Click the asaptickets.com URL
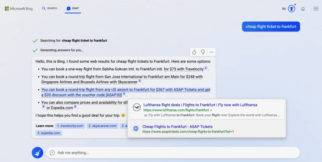This screenshot has height=162, width=322. point(188,132)
